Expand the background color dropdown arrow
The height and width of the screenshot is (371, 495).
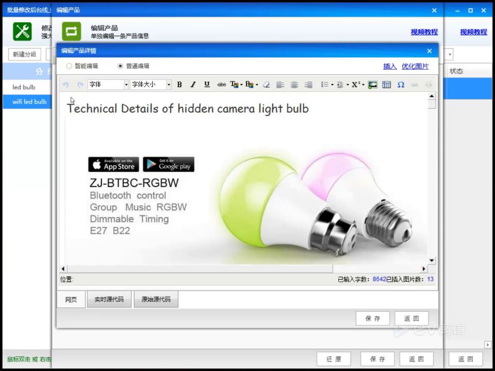(x=257, y=85)
